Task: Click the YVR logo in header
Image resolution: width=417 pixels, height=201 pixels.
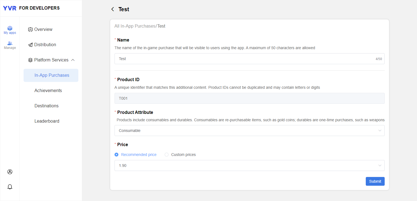Action: point(10,8)
